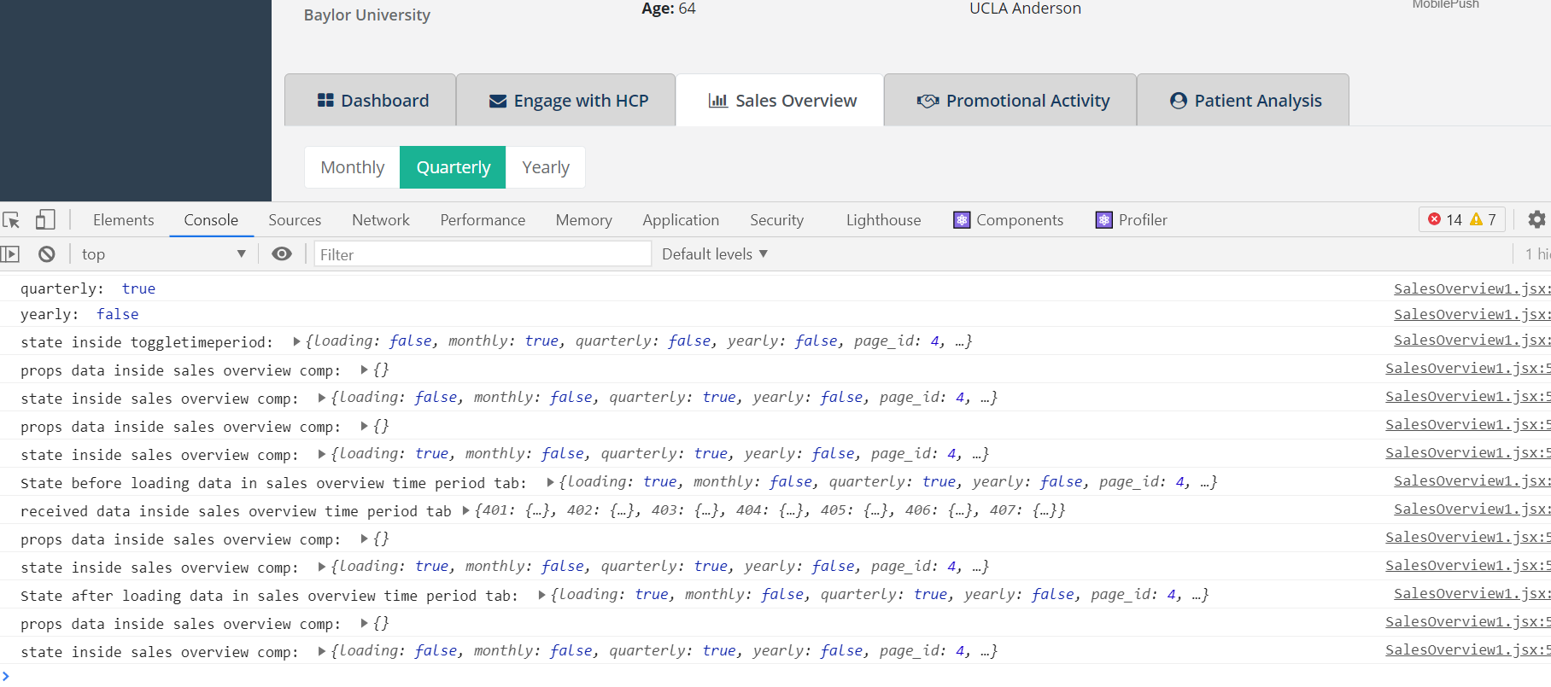The height and width of the screenshot is (687, 1551).
Task: Click the inspect element picker icon
Action: pyautogui.click(x=12, y=220)
